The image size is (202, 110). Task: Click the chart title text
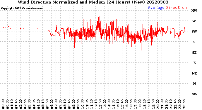coord(93,2)
